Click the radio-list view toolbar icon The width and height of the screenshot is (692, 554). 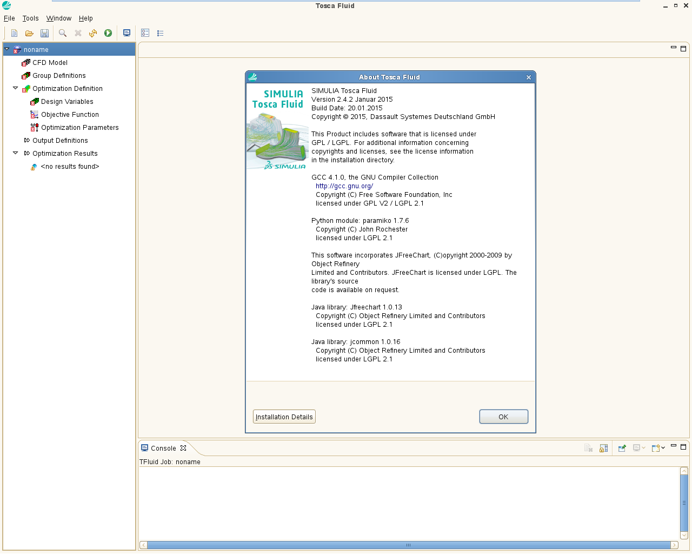click(145, 33)
